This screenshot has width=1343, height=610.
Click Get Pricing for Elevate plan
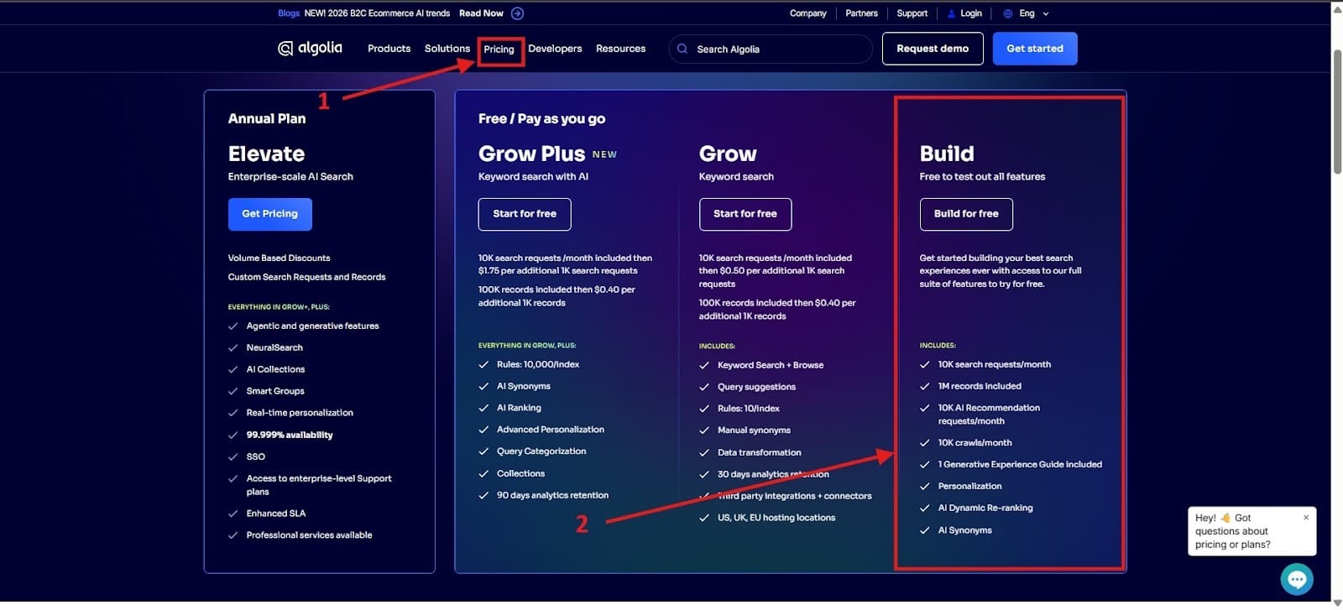269,214
